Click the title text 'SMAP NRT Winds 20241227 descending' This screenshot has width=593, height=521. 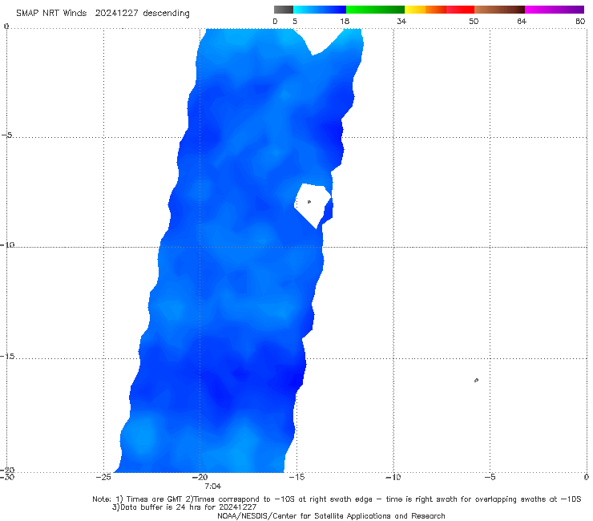pos(103,14)
